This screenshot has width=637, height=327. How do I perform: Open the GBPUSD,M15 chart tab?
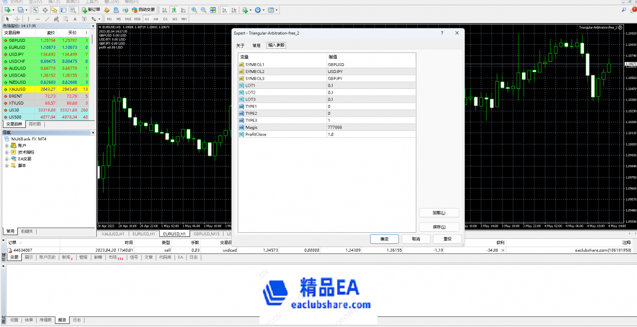pos(205,234)
